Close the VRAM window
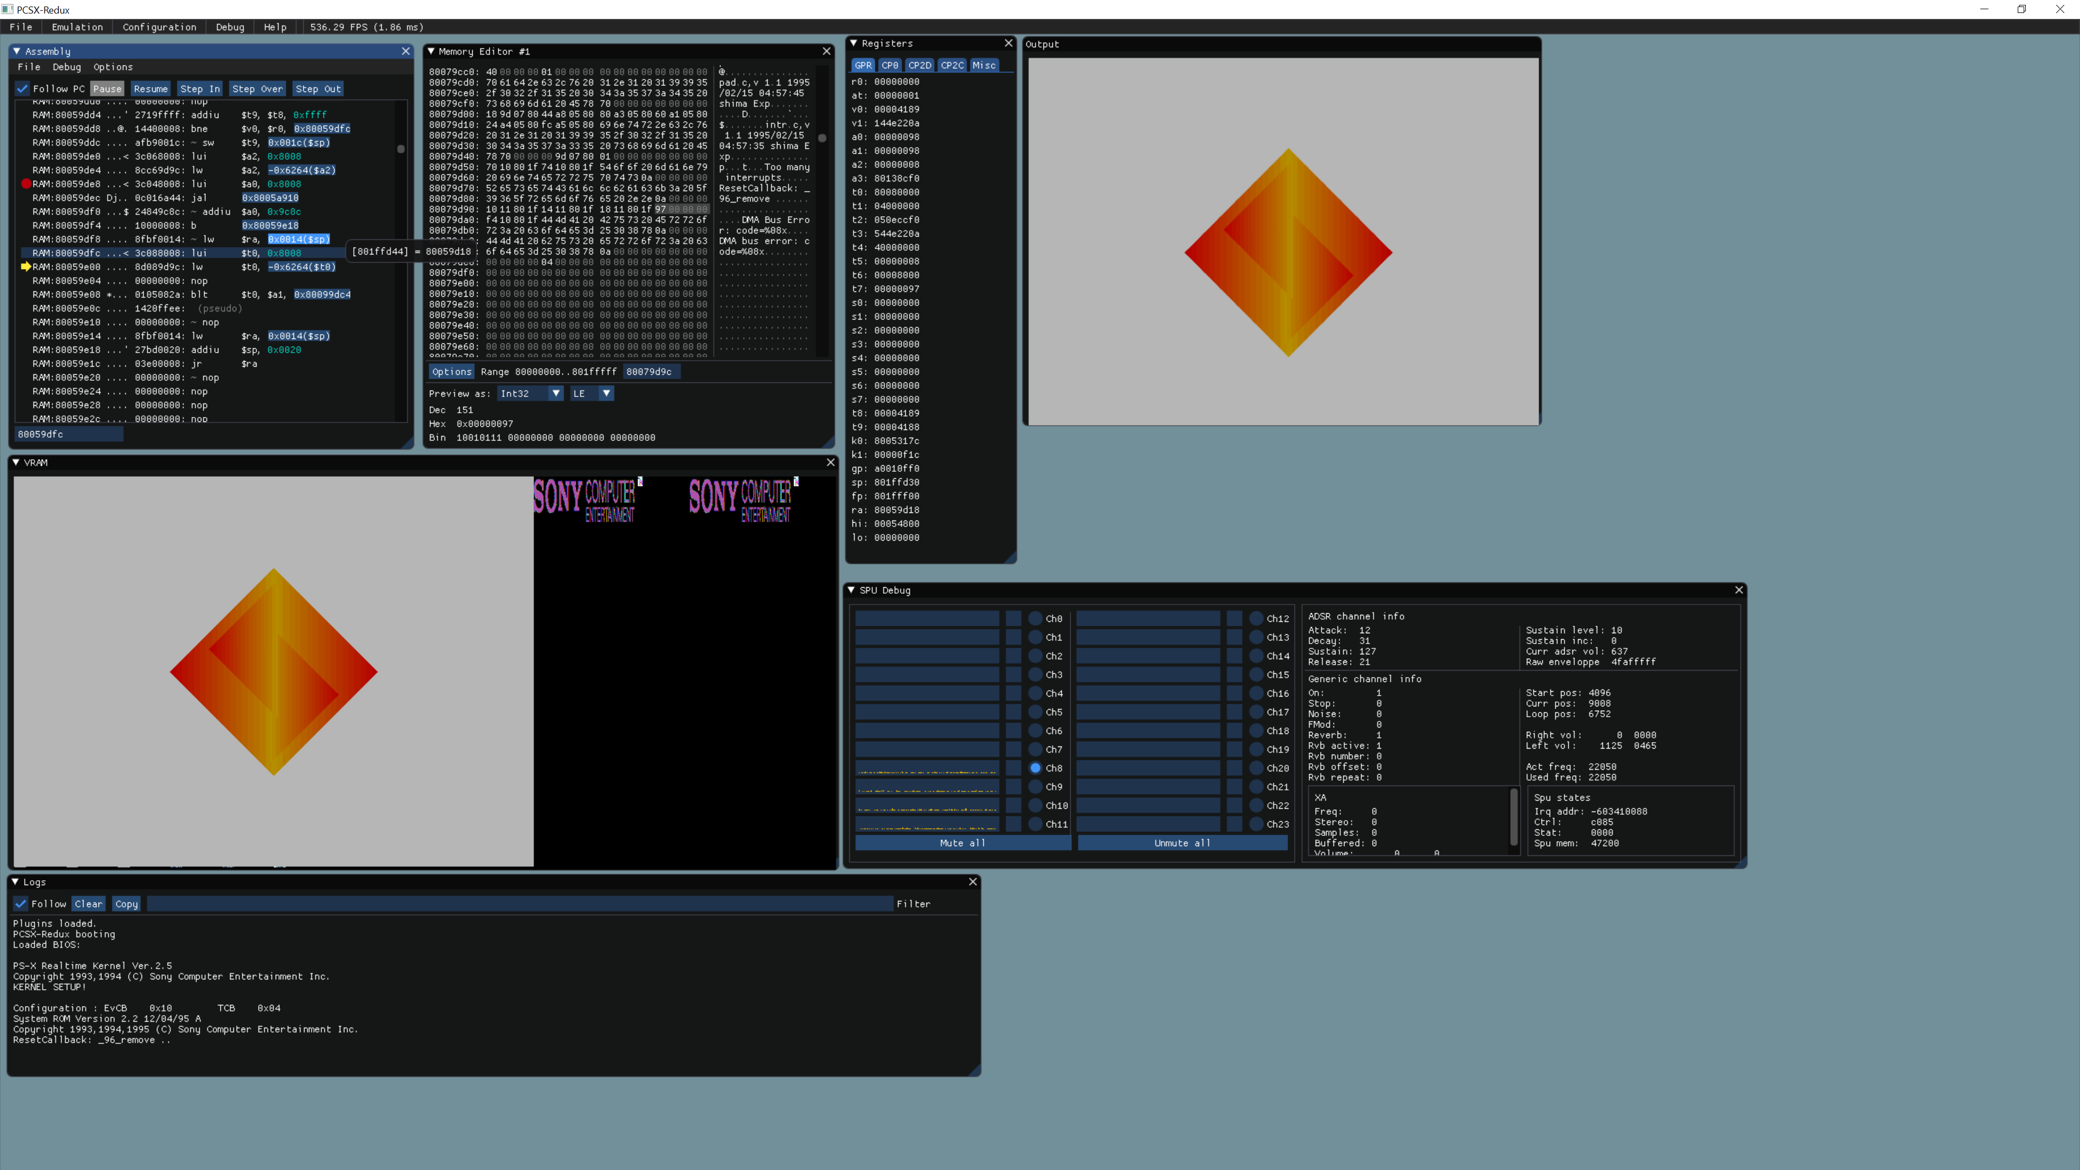2080x1170 pixels. point(830,462)
